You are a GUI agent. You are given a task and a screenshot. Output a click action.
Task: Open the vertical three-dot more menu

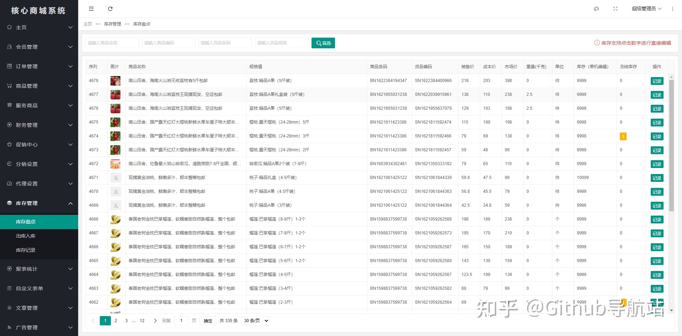click(x=672, y=9)
